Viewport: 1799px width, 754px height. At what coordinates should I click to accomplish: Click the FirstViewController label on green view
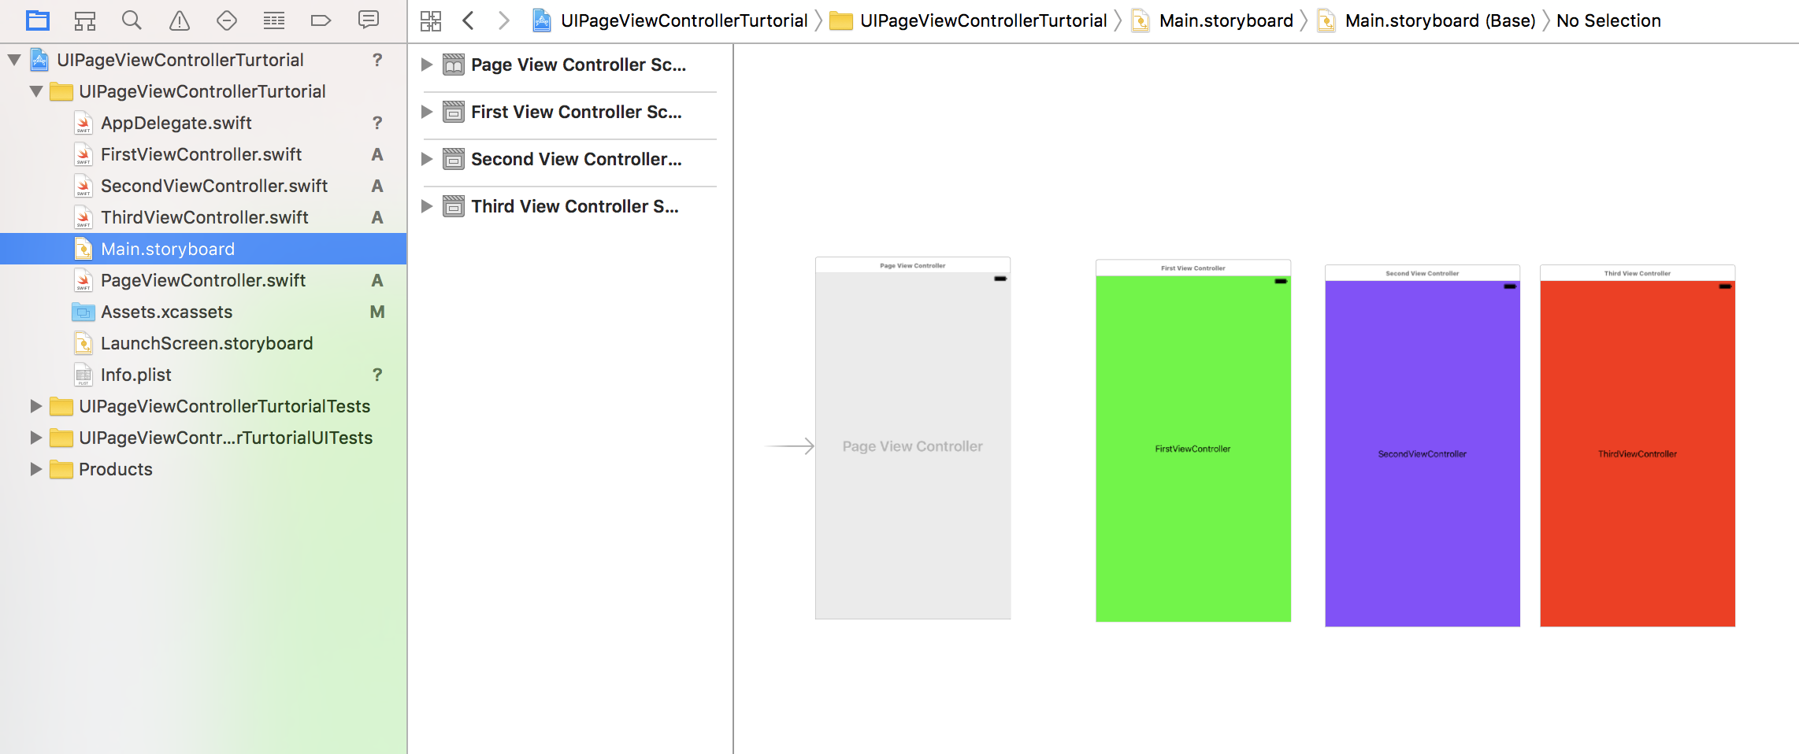click(1193, 449)
